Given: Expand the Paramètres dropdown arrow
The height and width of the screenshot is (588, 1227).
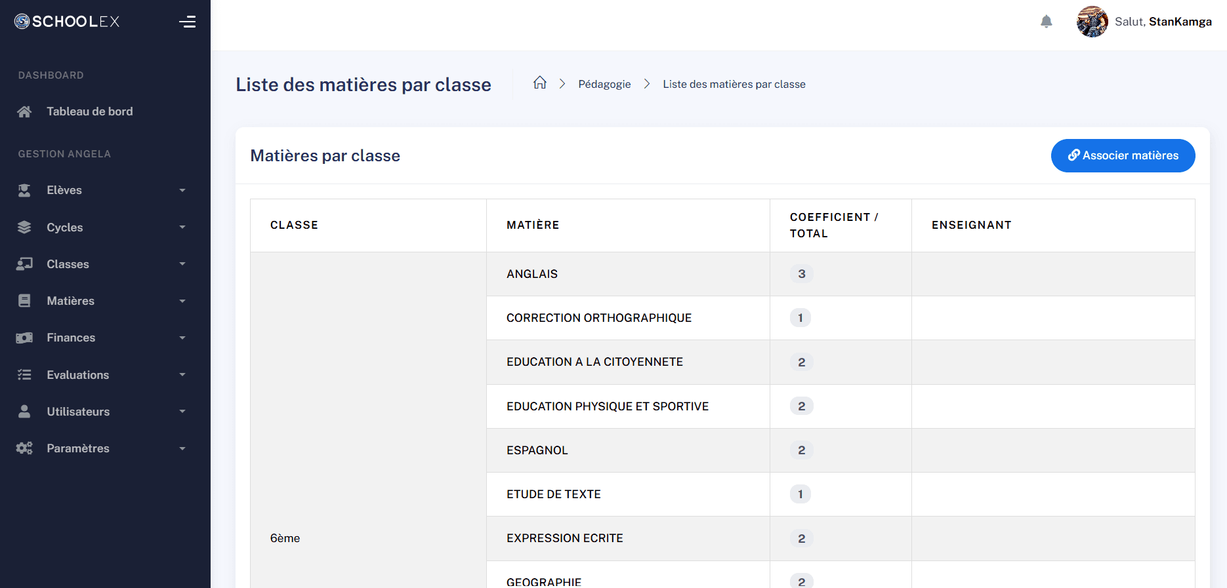Looking at the screenshot, I should (182, 448).
